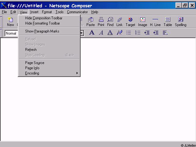
Task: Insert a Link with the chain icon
Action: click(x=119, y=22)
